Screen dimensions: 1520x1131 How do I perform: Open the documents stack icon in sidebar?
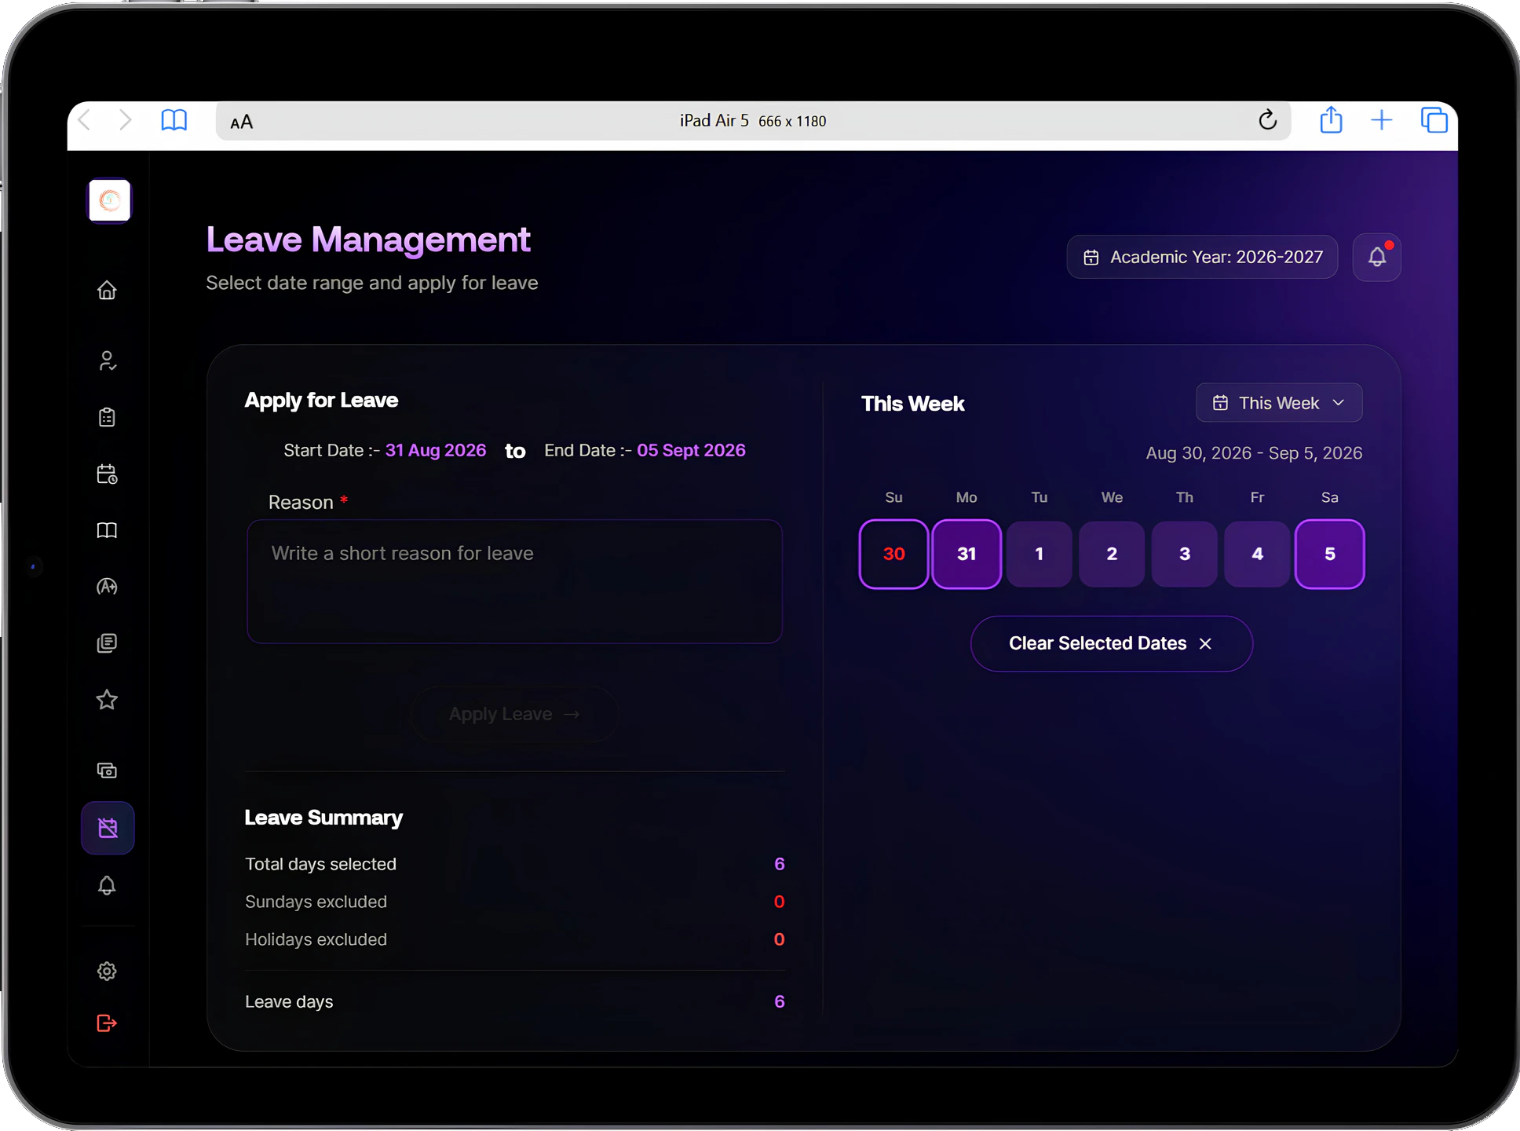(107, 643)
